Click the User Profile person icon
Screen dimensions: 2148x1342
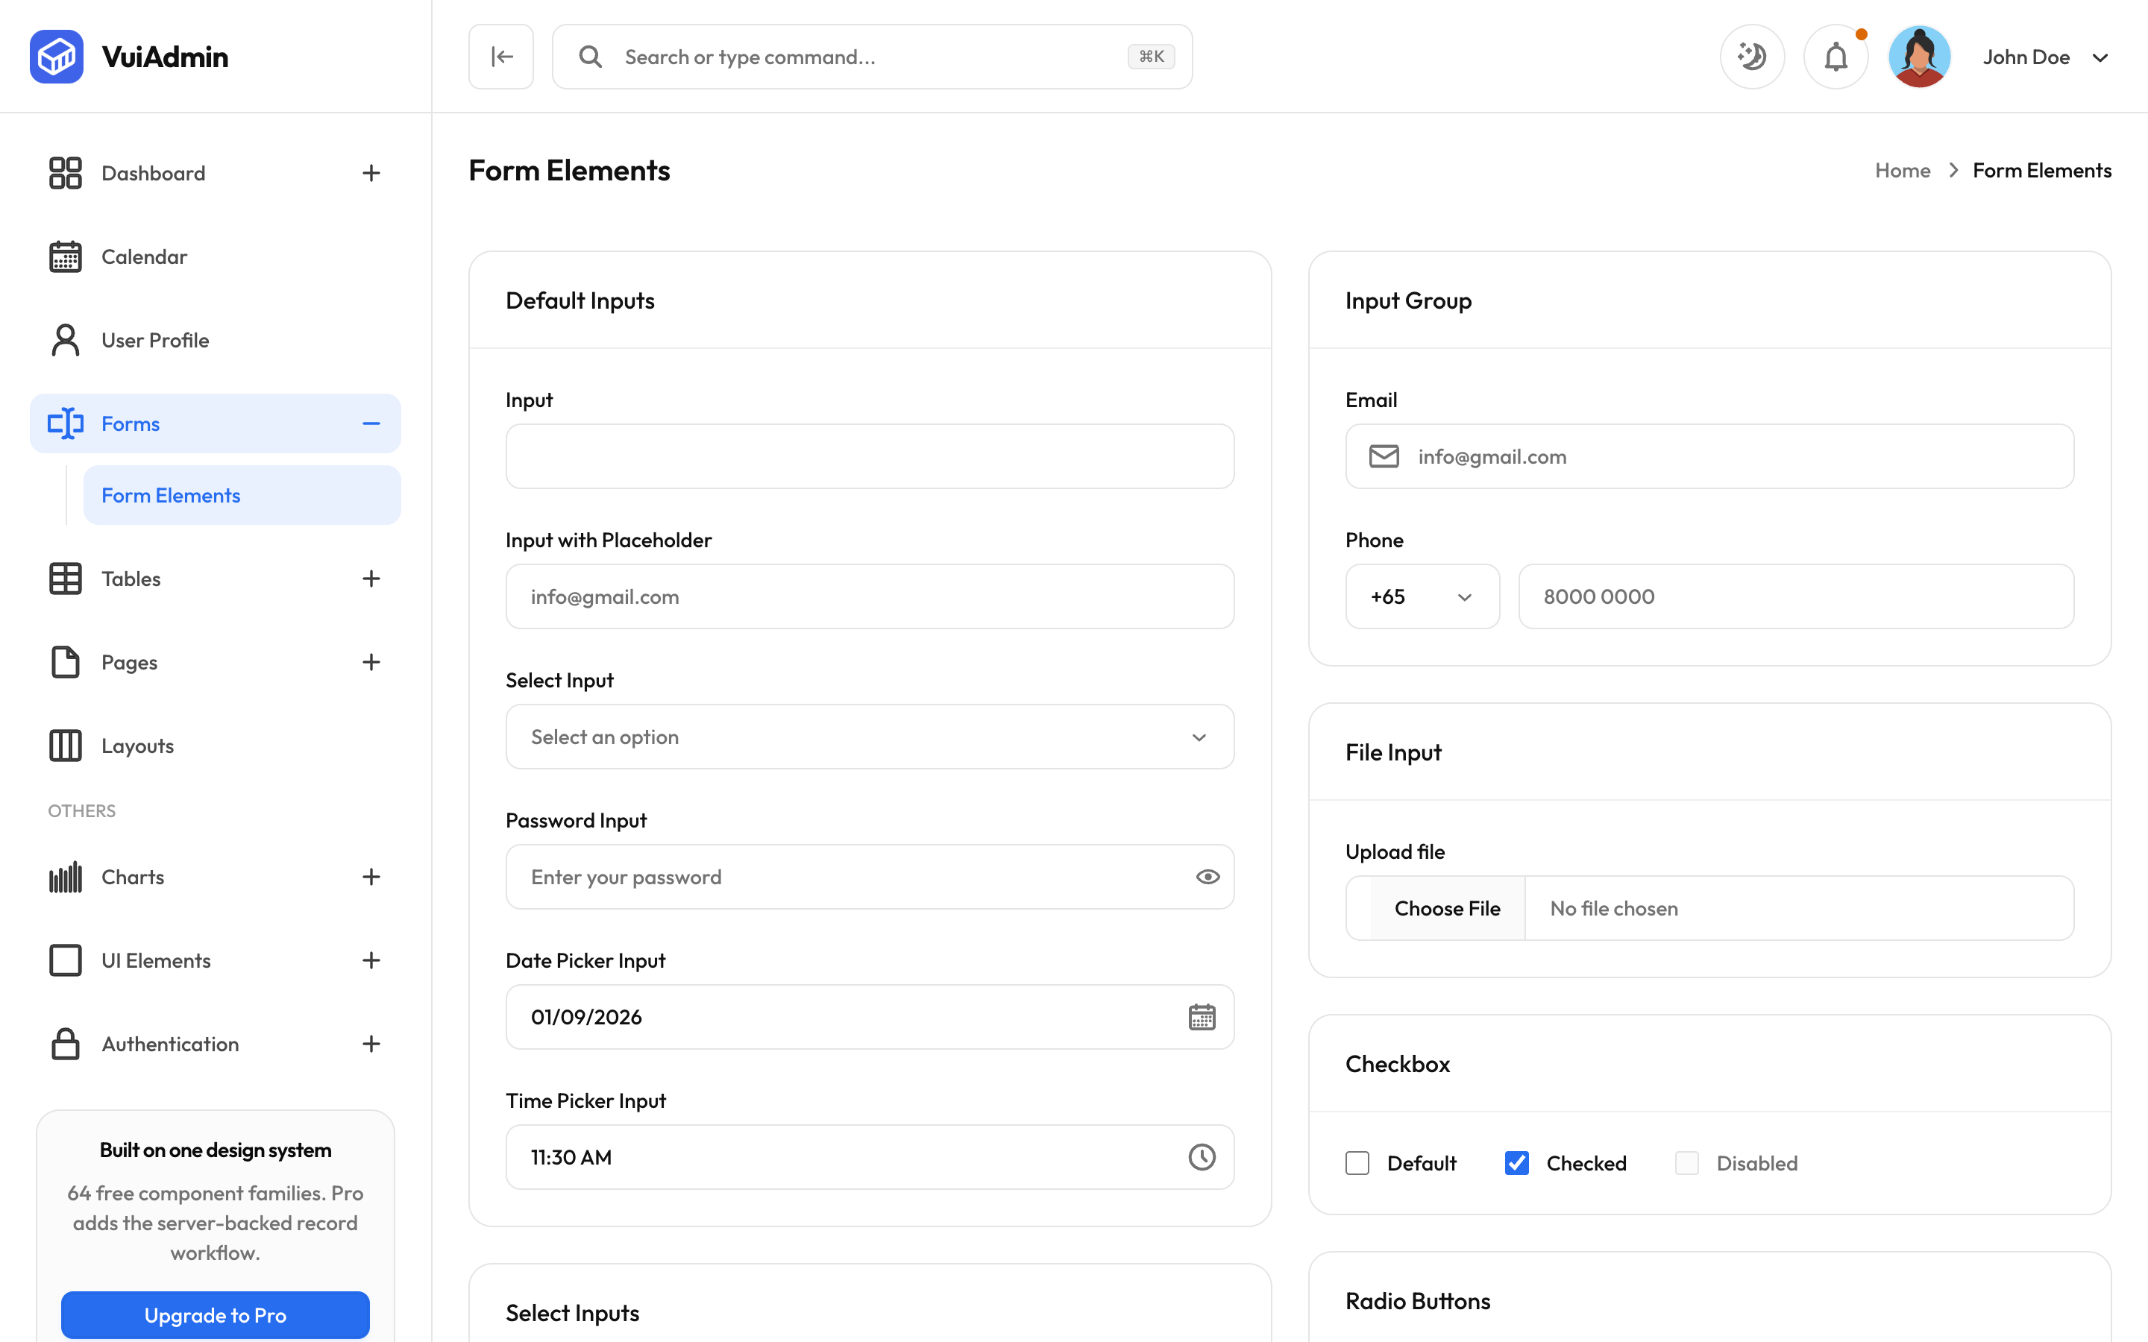[x=65, y=340]
